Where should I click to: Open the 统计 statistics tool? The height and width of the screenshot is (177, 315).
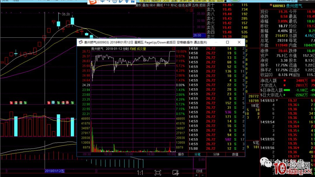point(153,5)
